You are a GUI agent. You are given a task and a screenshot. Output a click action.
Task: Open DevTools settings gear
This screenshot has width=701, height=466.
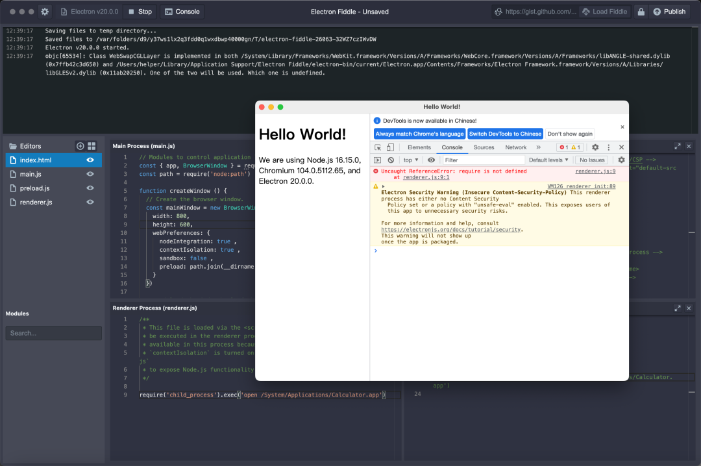pos(595,147)
